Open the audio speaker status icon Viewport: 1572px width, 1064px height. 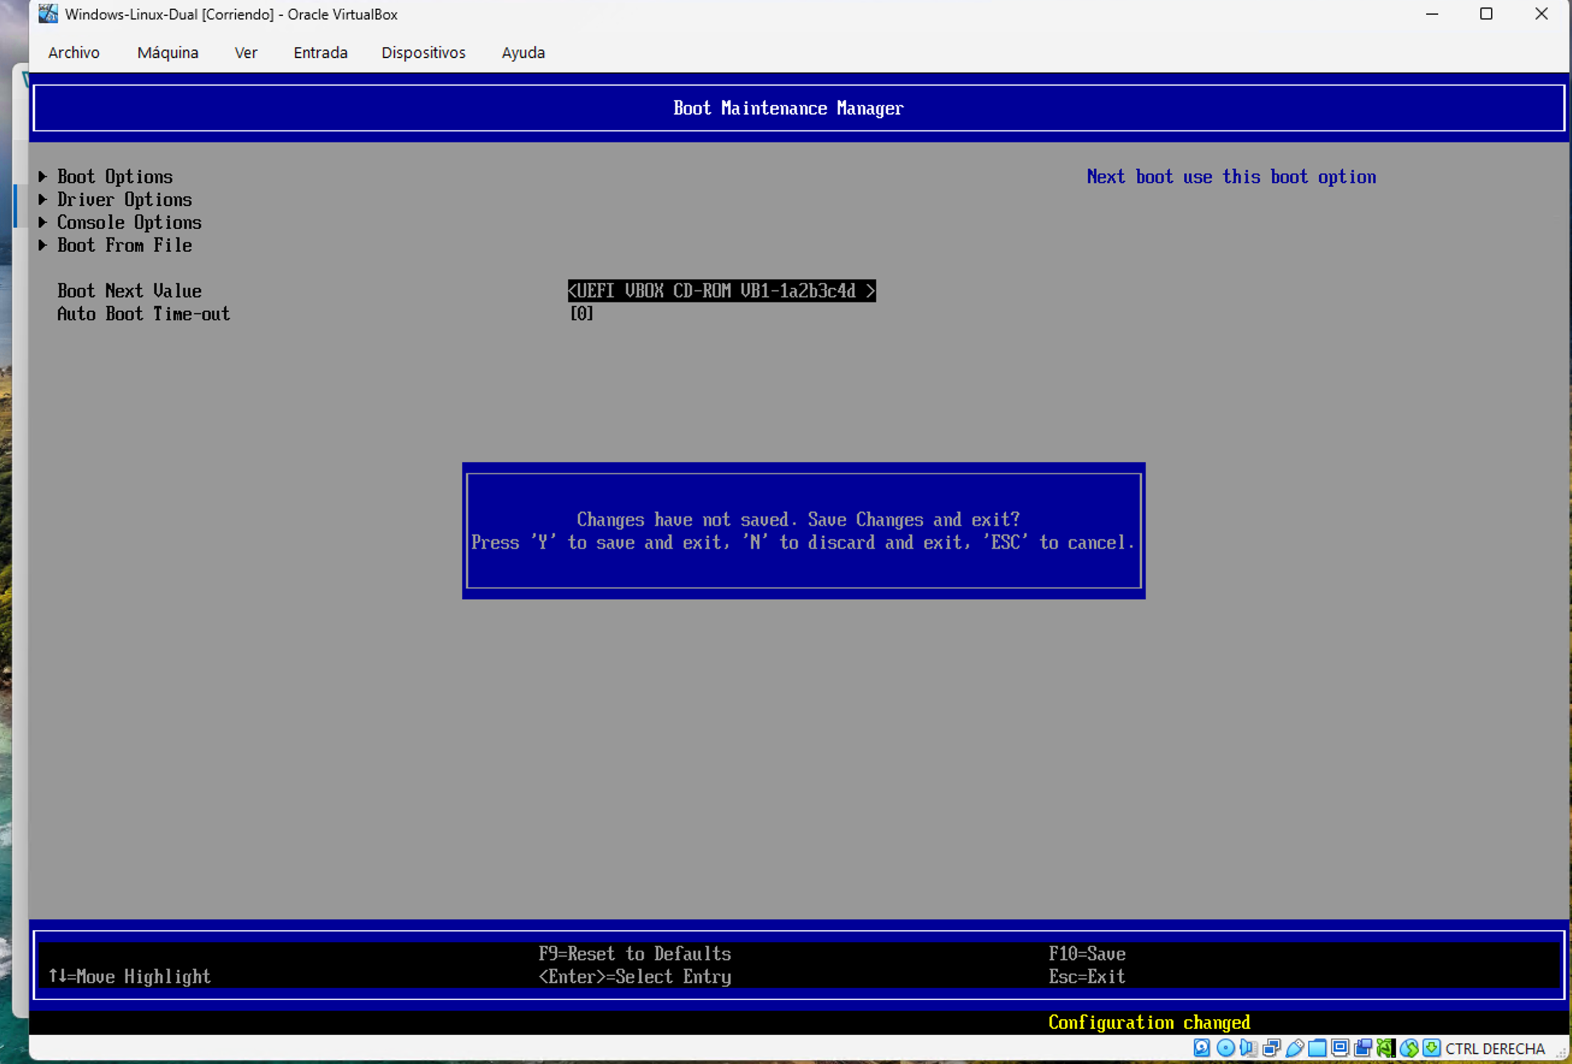point(1249,1048)
